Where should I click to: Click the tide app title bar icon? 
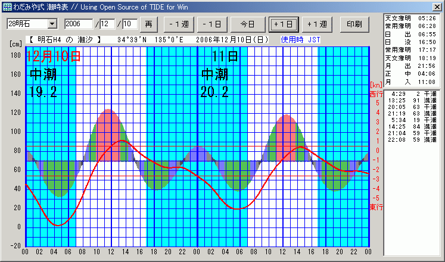coord(7,6)
